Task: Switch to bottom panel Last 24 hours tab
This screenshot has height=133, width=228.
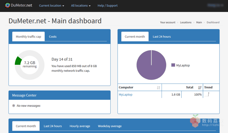Action: (x=53, y=126)
